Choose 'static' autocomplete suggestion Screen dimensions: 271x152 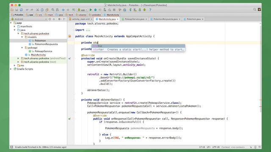click(138, 46)
